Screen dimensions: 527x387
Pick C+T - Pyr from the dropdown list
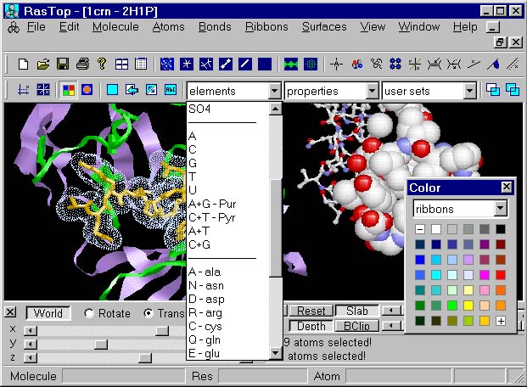point(212,218)
